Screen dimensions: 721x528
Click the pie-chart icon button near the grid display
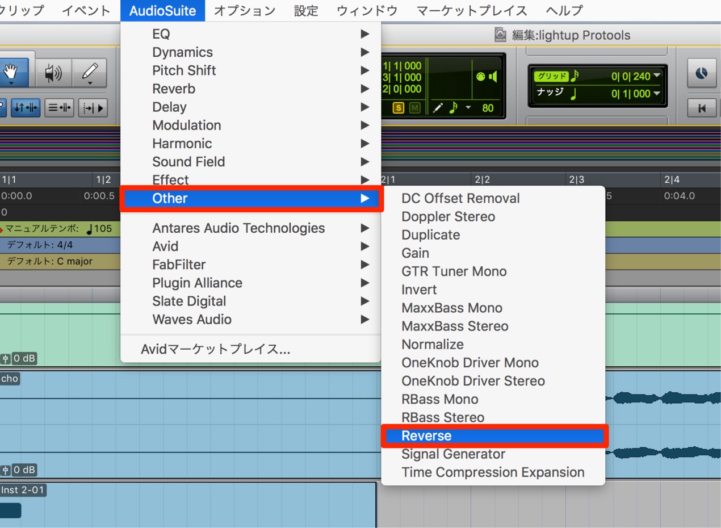702,73
